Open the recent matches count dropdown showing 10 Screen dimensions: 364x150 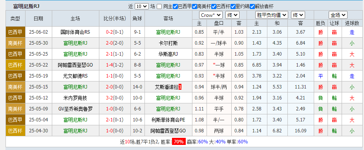click(141, 7)
